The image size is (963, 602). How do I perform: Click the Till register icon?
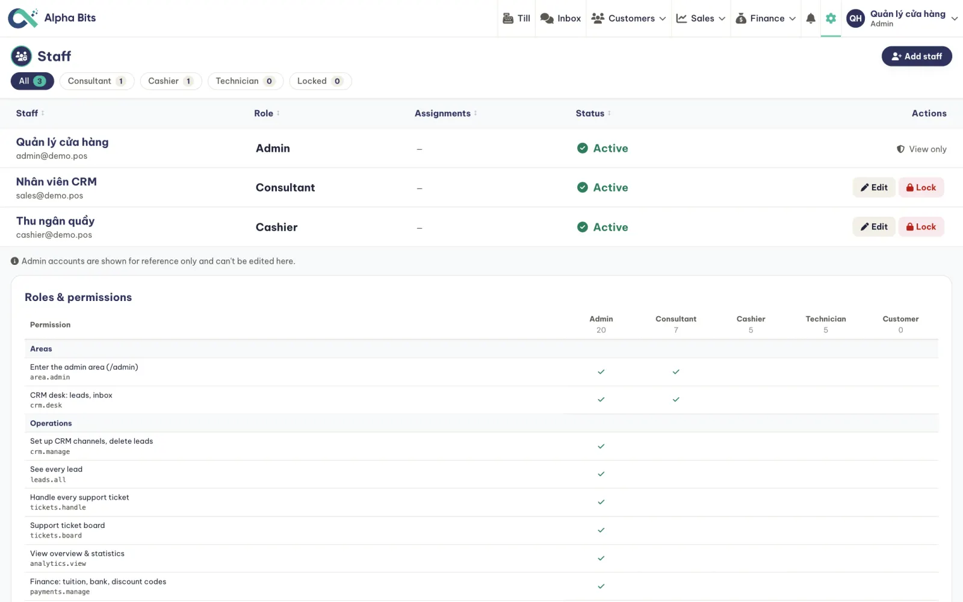508,19
